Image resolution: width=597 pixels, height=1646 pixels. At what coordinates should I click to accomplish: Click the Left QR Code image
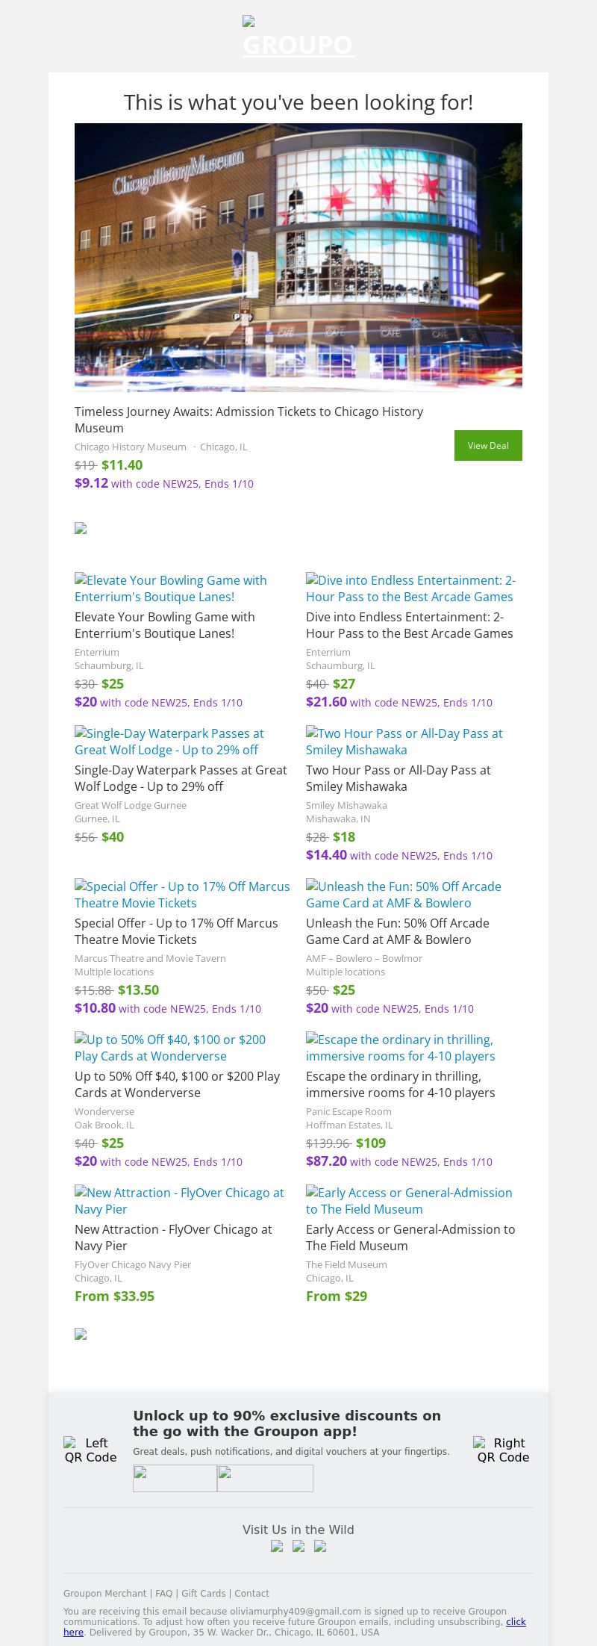click(x=90, y=1450)
